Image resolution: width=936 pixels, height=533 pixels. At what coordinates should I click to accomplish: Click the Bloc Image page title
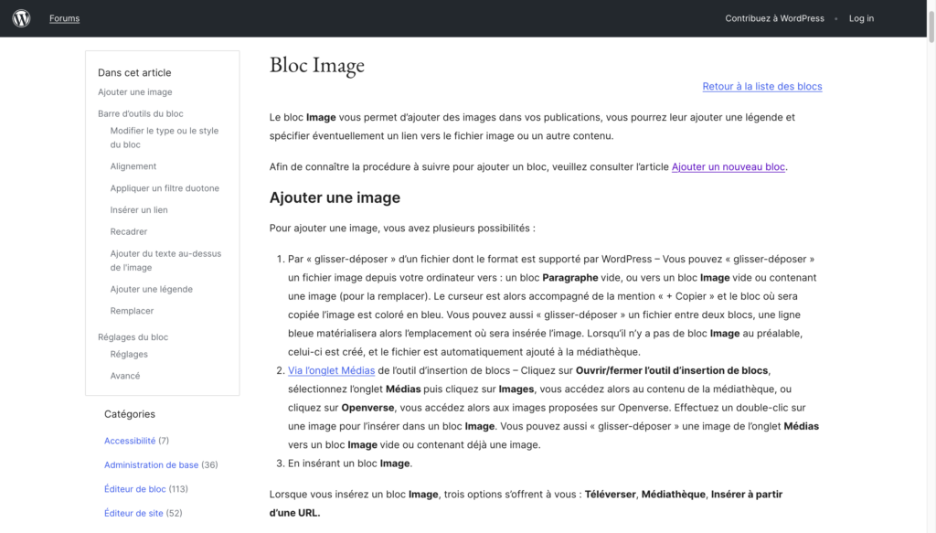(x=317, y=65)
